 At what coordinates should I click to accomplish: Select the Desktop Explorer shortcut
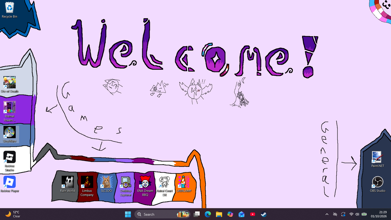coord(126,186)
